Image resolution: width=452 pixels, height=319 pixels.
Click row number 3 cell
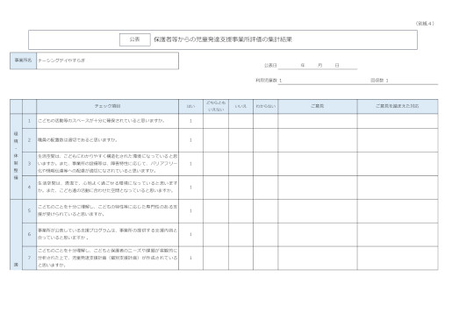tap(29, 164)
